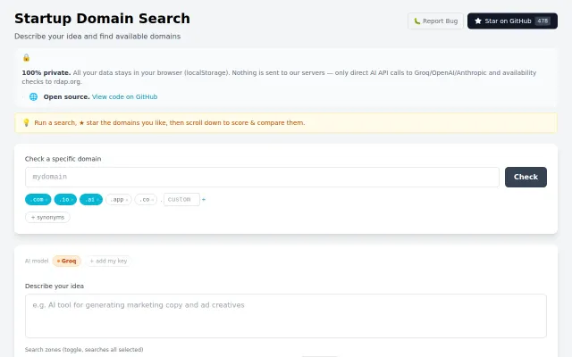This screenshot has height=357, width=572.
Task: Click the globe icon beside Open source
Action: pyautogui.click(x=33, y=96)
